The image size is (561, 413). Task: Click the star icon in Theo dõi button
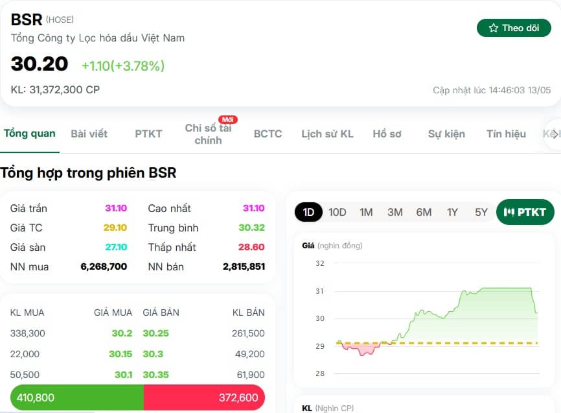(x=494, y=28)
